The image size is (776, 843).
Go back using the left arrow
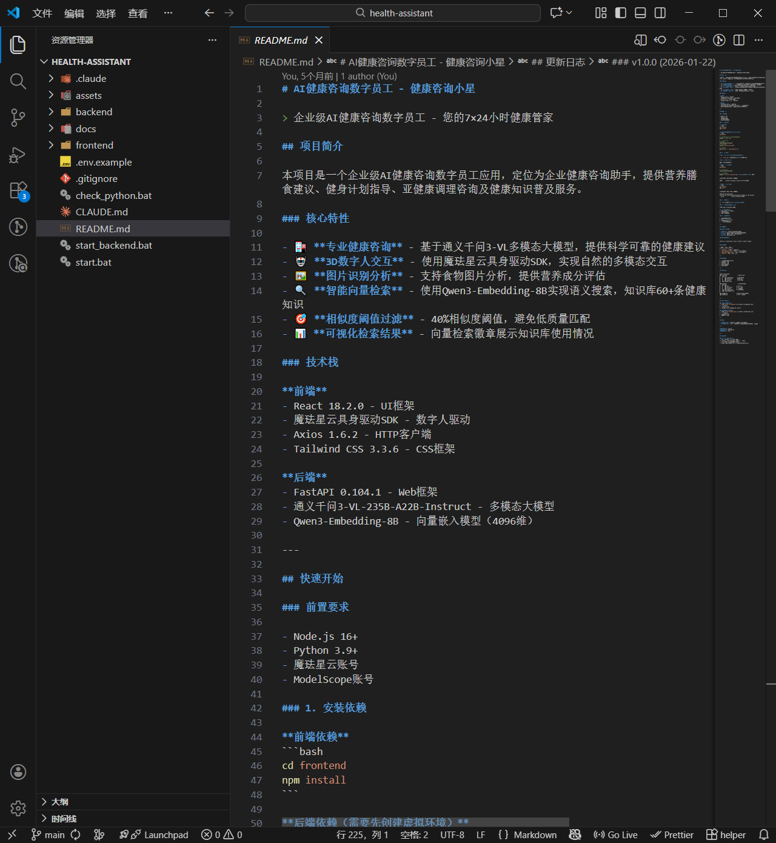pyautogui.click(x=209, y=13)
